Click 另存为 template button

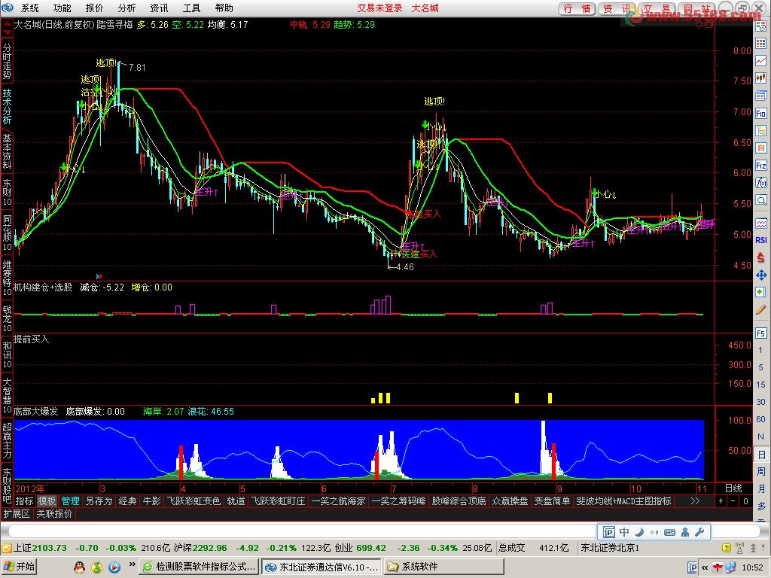pos(99,500)
